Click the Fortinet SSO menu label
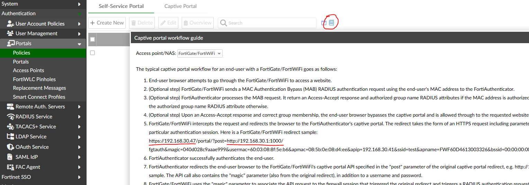Screen dimensions: 529x185 [x=16, y=177]
